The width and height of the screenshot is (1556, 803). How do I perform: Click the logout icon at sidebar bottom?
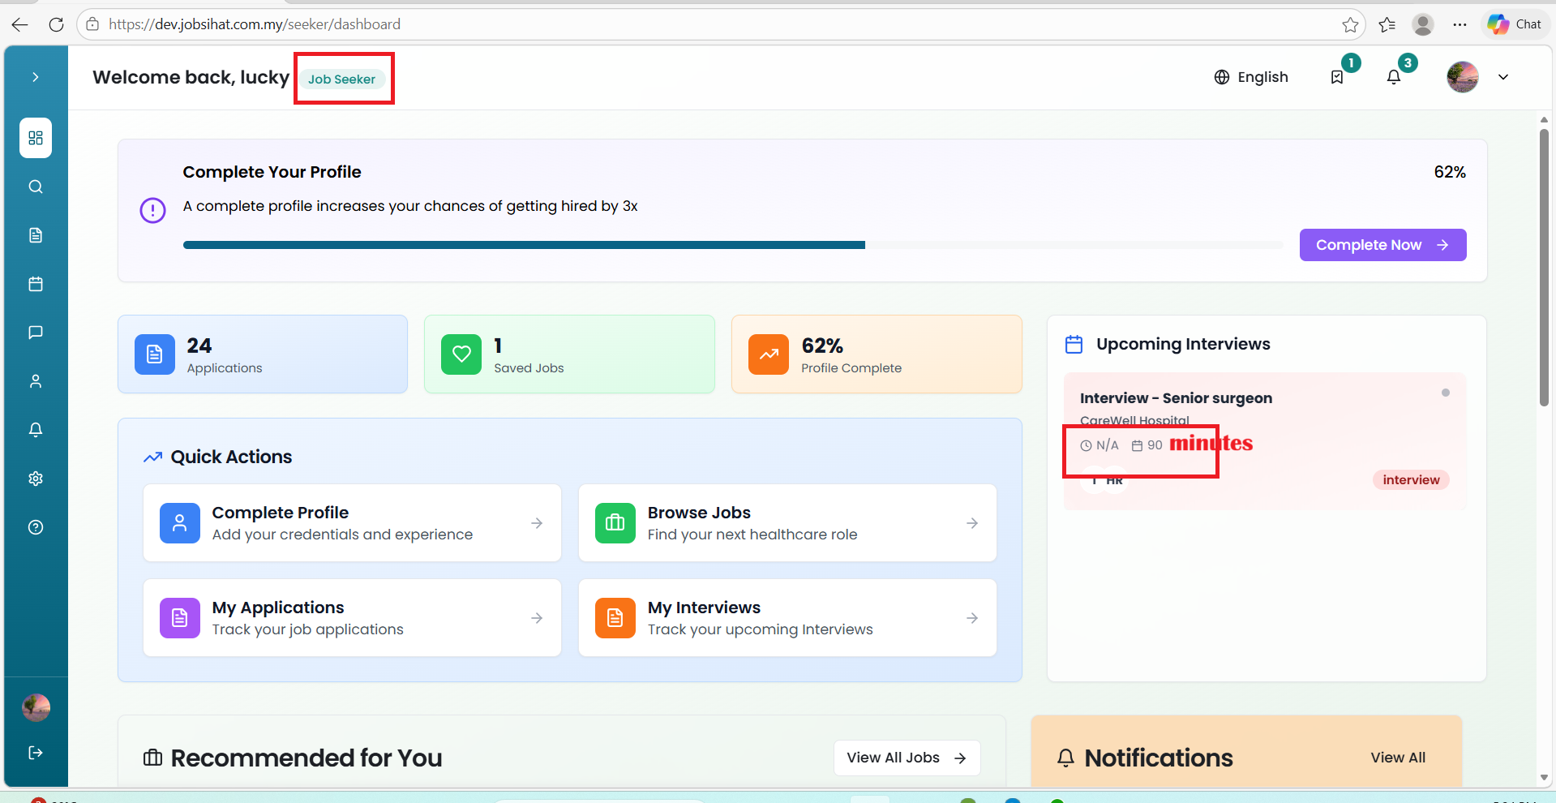36,753
